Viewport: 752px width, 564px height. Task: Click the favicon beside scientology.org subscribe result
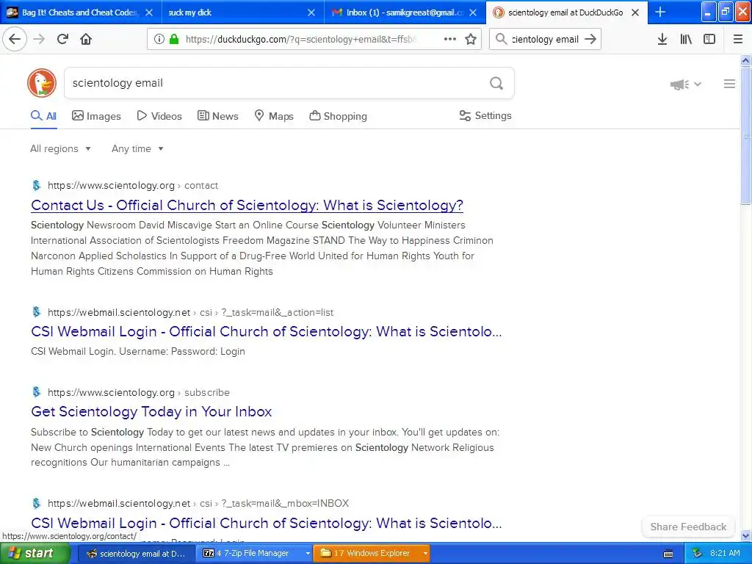pos(37,392)
